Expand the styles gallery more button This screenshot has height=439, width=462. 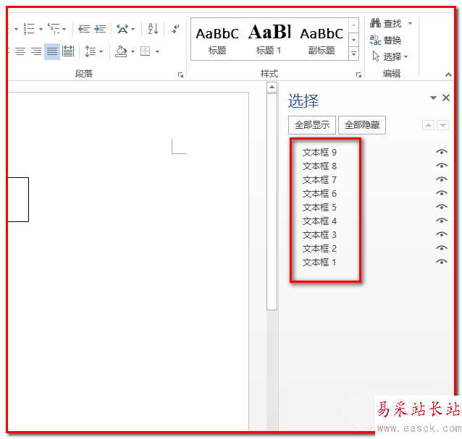click(353, 54)
